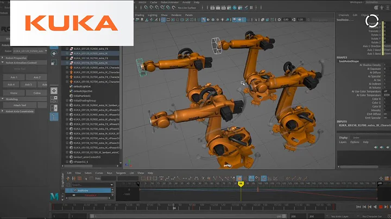
Task: Open the graph editor Curves menu
Action: [99, 173]
